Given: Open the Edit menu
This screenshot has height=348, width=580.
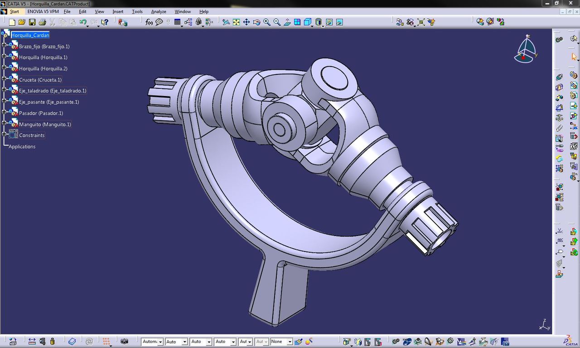Looking at the screenshot, I should tap(82, 11).
